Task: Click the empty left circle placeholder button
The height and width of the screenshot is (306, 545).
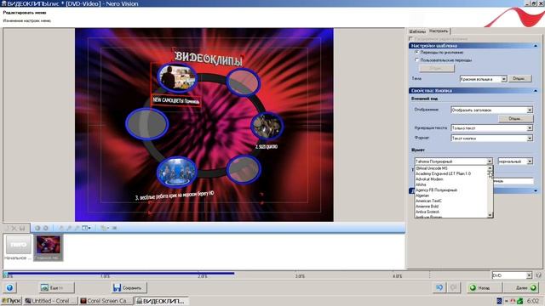Action: (x=146, y=123)
